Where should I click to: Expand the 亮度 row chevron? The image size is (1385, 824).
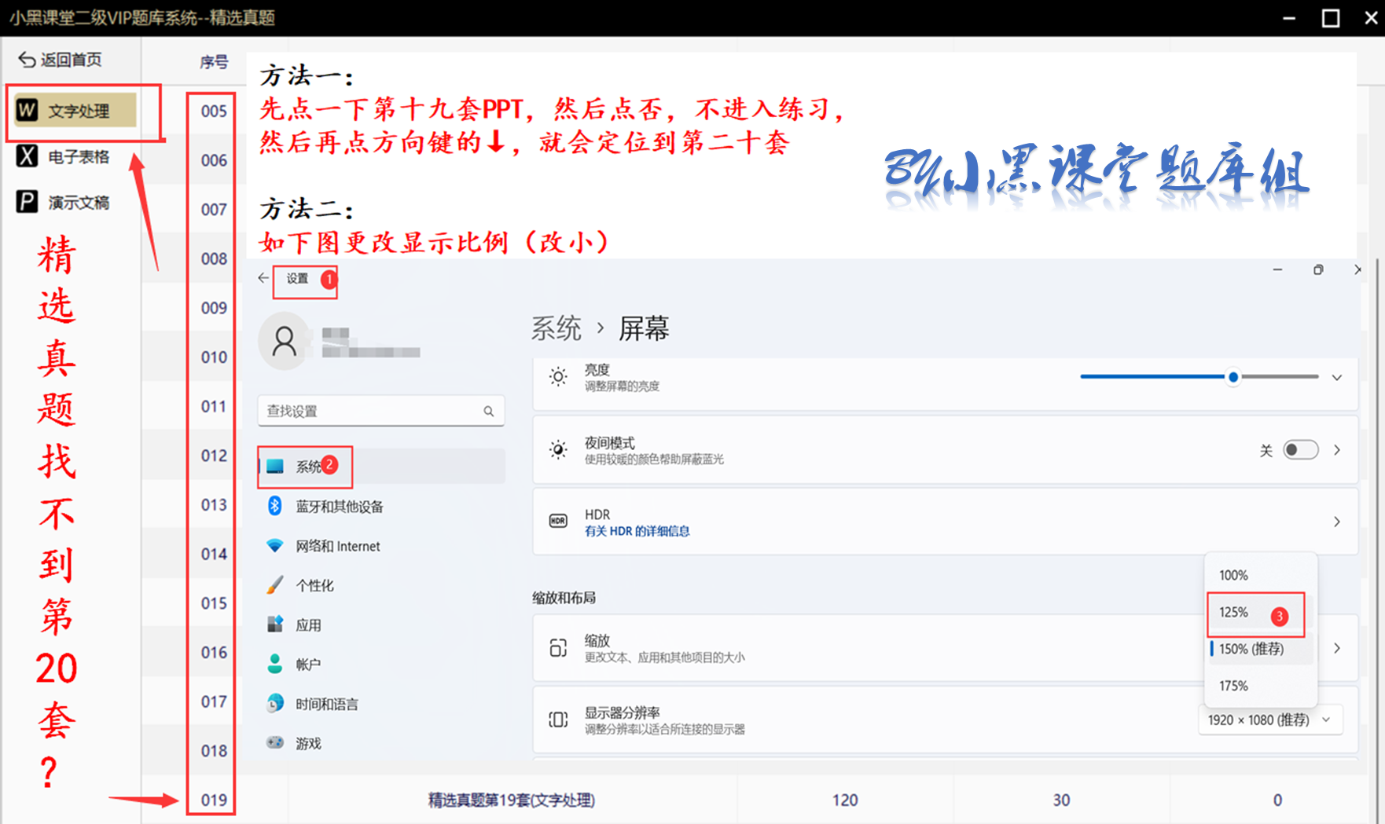1336,378
